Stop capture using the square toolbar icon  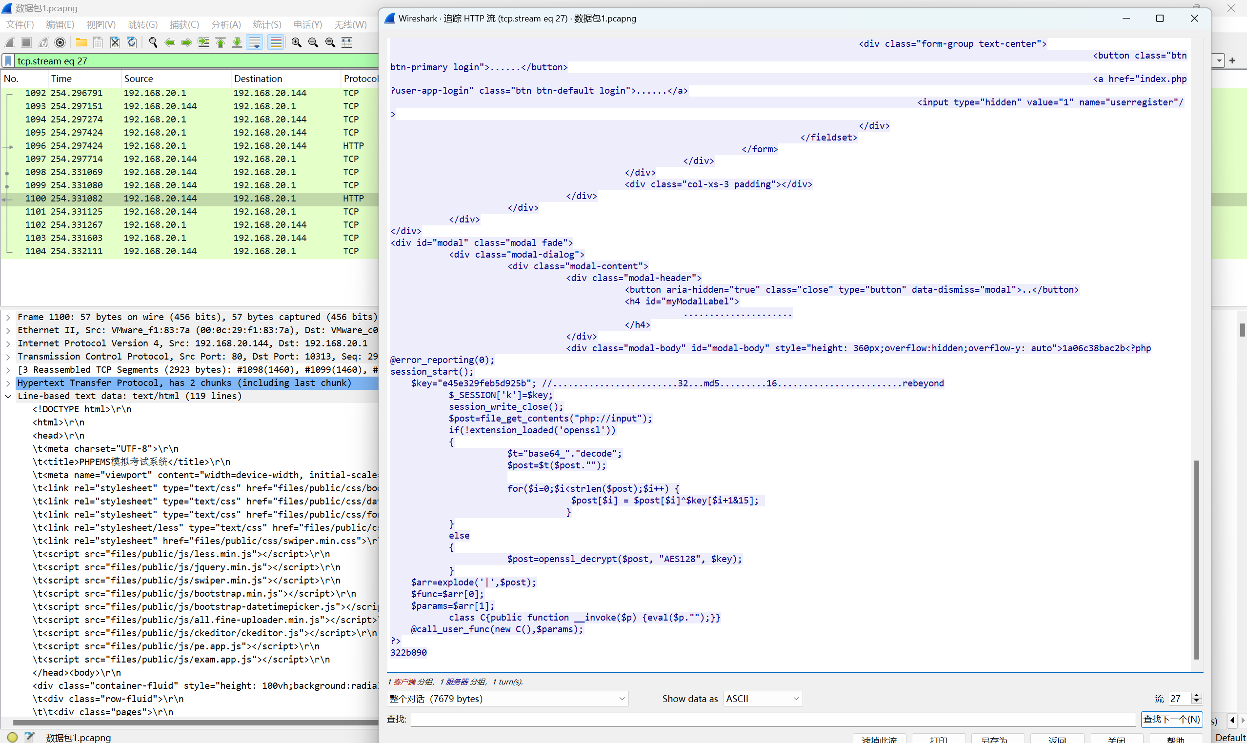point(26,42)
